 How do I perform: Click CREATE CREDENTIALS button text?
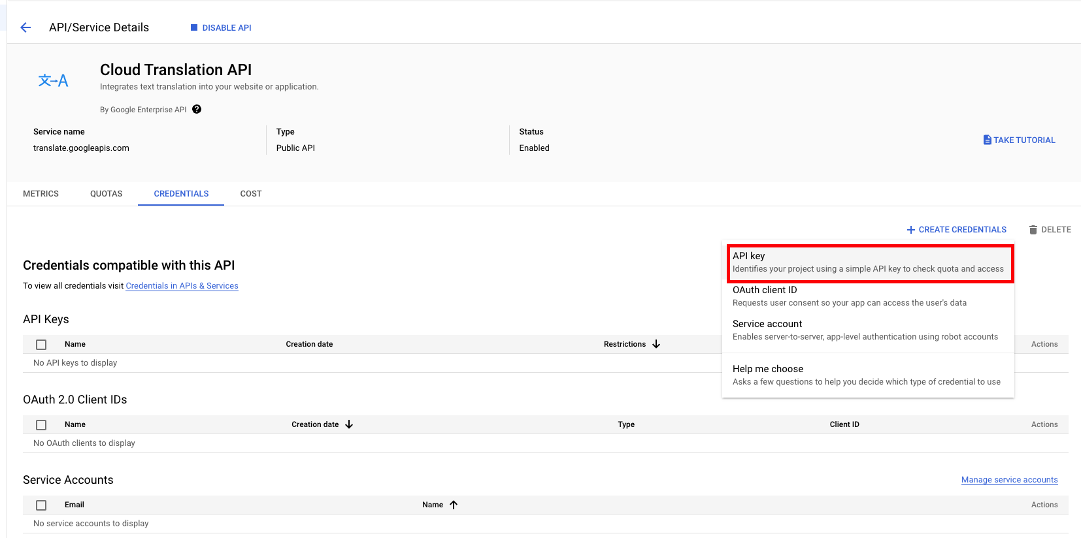[962, 230]
